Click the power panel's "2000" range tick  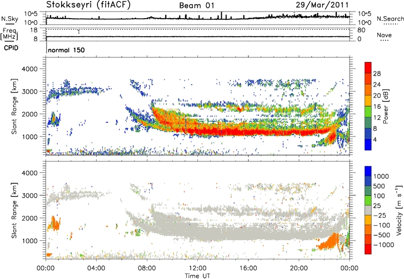pyautogui.click(x=29, y=114)
